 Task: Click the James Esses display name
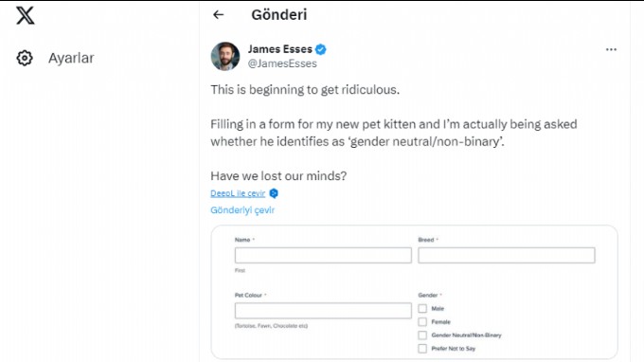click(280, 49)
